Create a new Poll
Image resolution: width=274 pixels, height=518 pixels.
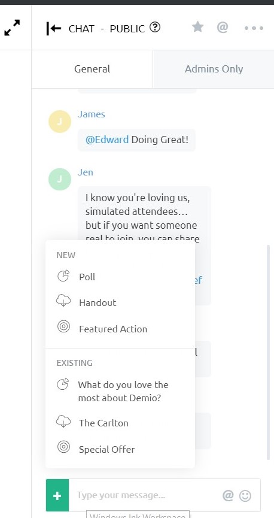pyautogui.click(x=120, y=277)
